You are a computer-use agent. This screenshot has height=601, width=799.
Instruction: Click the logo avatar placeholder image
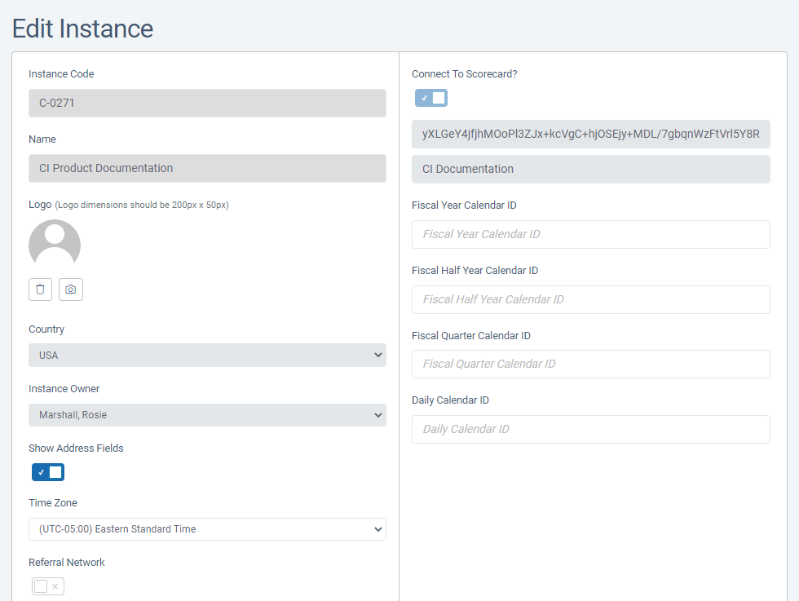(55, 243)
